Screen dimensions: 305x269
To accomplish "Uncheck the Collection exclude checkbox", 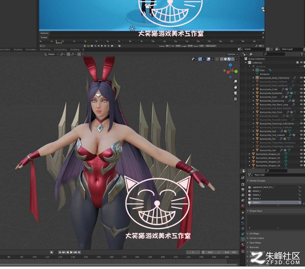I will point(297,63).
